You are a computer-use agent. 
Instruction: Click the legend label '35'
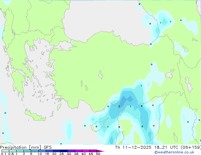tap(76, 154)
